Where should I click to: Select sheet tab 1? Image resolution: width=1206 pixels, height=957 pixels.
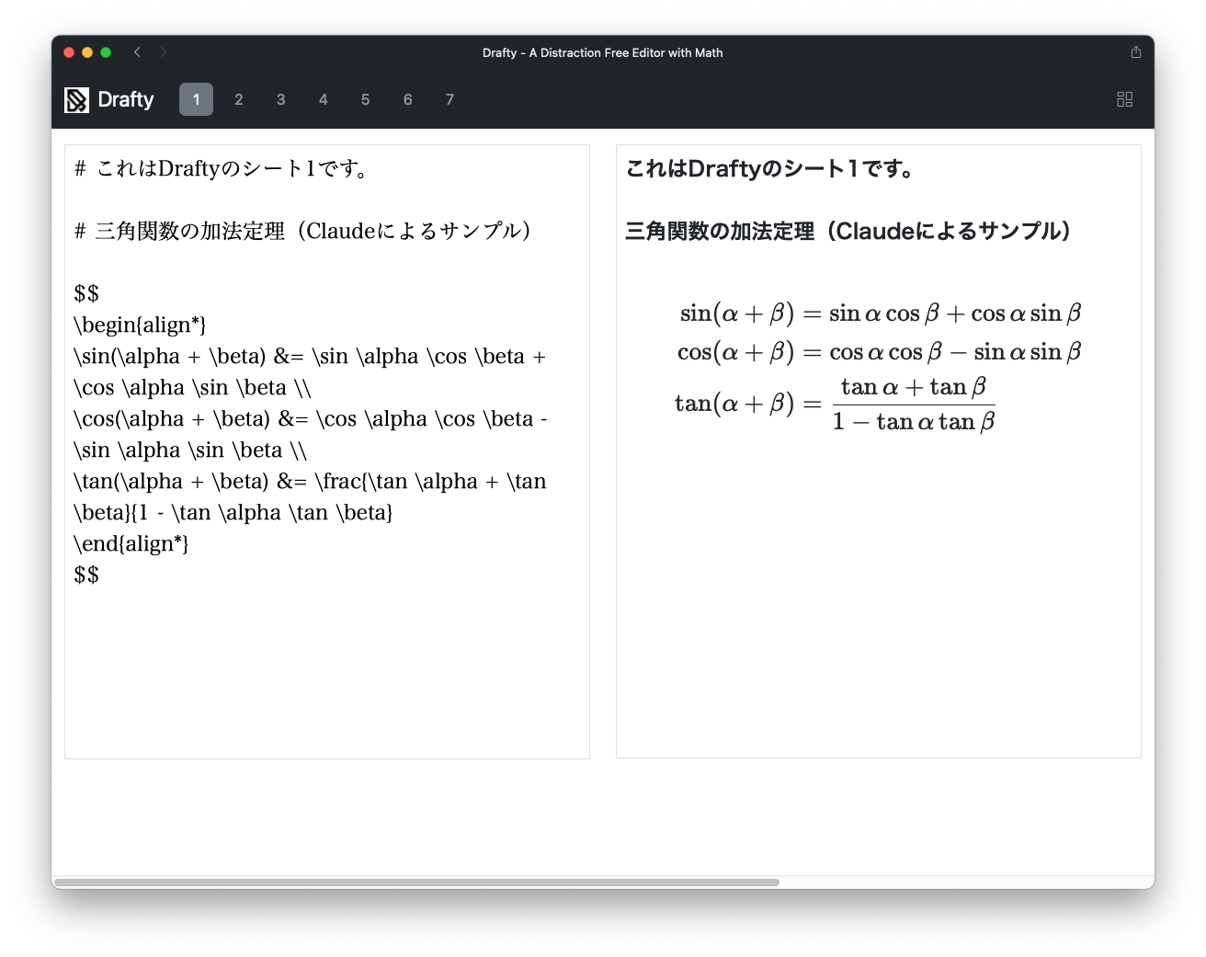196,99
